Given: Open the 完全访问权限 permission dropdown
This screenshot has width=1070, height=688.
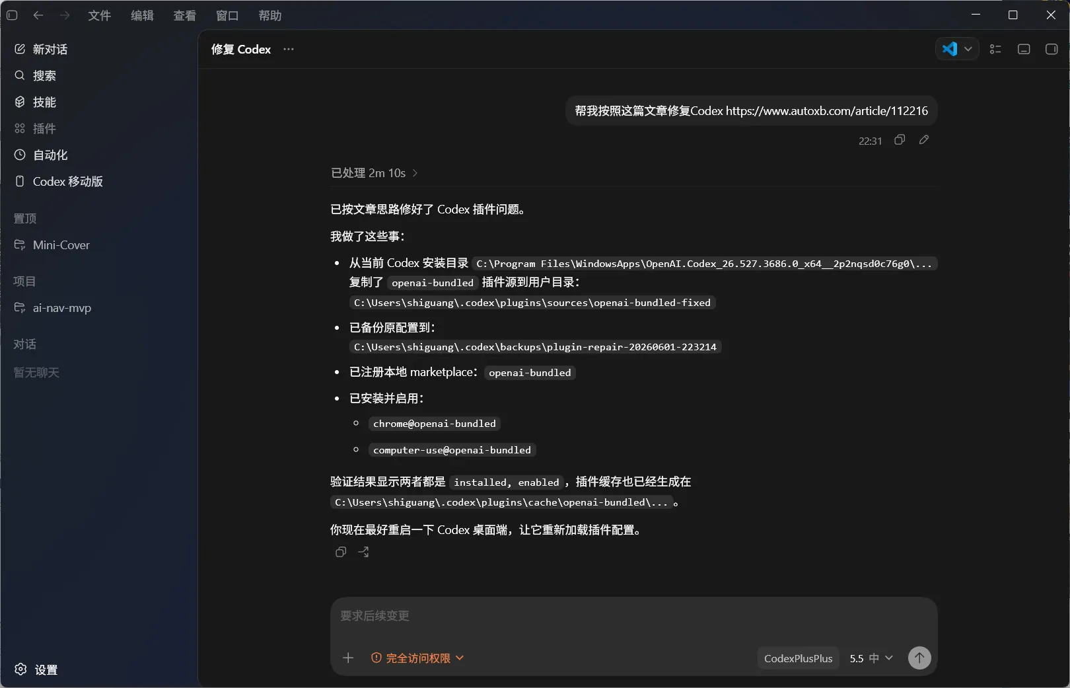Looking at the screenshot, I should pos(417,658).
